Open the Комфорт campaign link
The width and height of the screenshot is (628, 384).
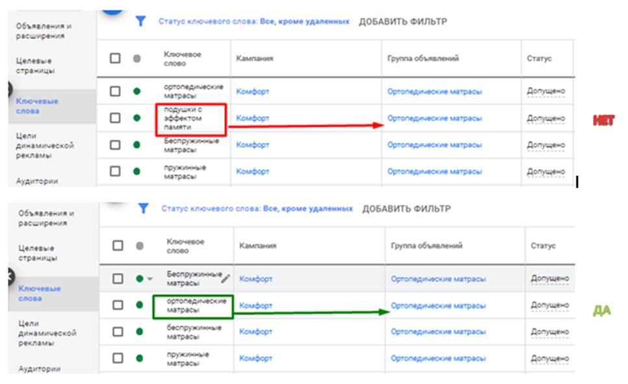click(252, 91)
